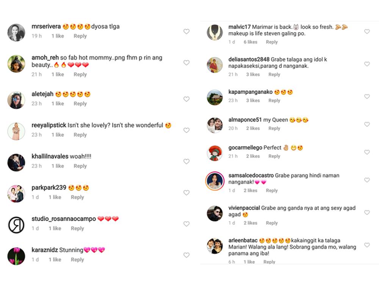Screen dimensions: 379x284
Task: Open studio_rosannaocampo's profile via username
Action: 64,219
